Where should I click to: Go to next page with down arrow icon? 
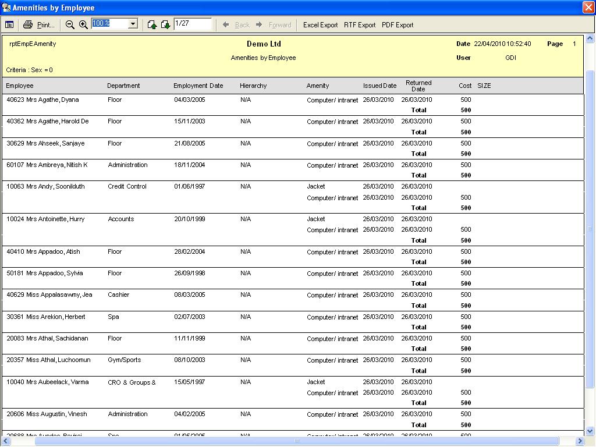165,24
